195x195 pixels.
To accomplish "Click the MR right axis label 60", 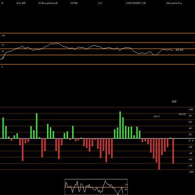I will coord(190,122).
